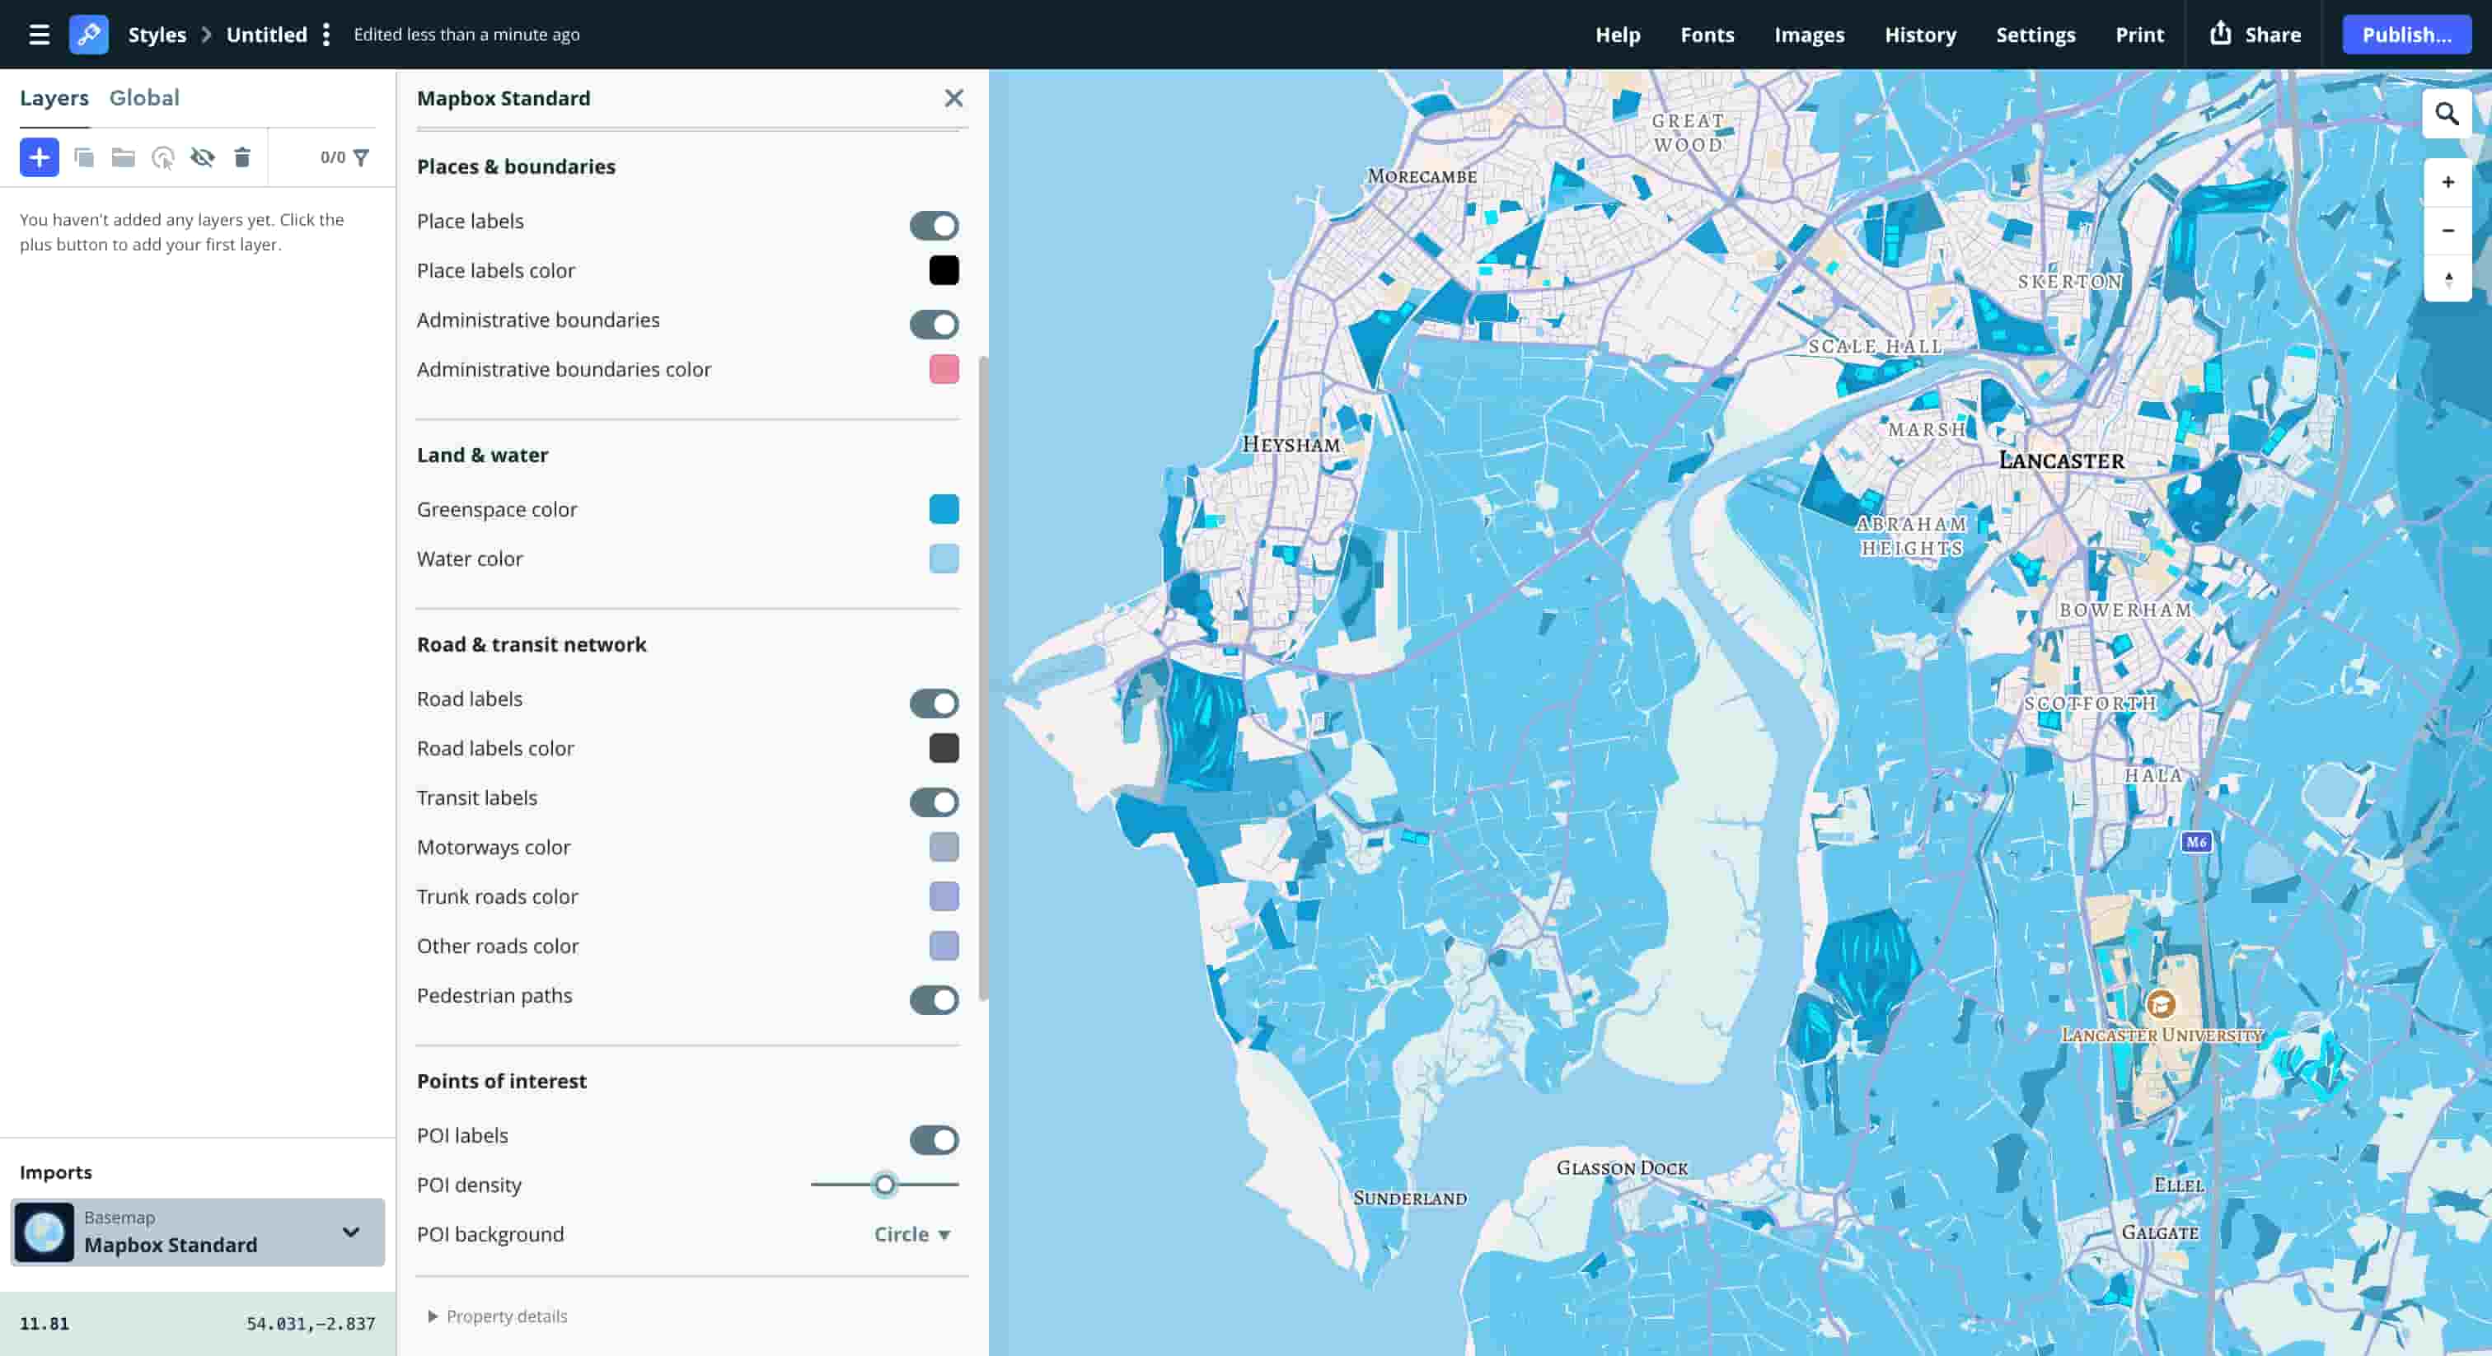Click the group layers folder icon
The width and height of the screenshot is (2492, 1356).
pyautogui.click(x=123, y=157)
